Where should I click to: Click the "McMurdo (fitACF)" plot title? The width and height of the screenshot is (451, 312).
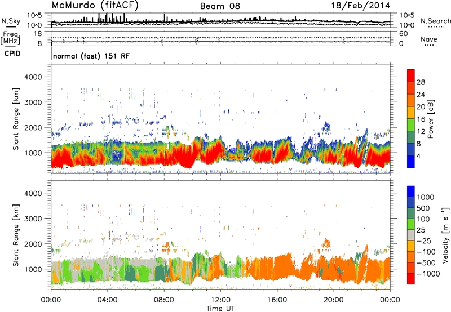coord(95,6)
